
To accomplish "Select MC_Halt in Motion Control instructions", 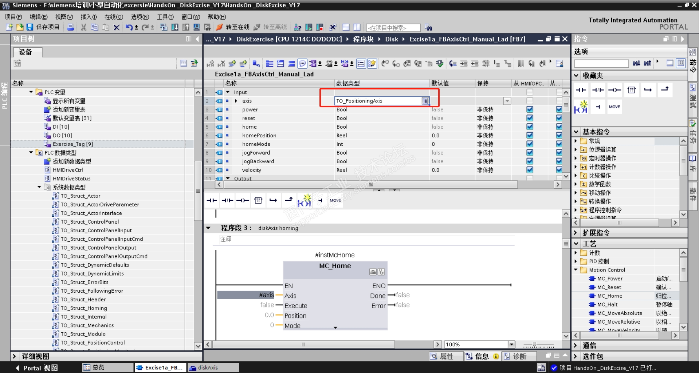I will click(607, 305).
